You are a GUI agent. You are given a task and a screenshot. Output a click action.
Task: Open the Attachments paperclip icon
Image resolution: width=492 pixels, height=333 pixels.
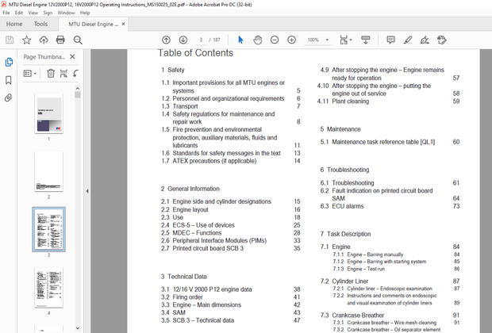9,98
